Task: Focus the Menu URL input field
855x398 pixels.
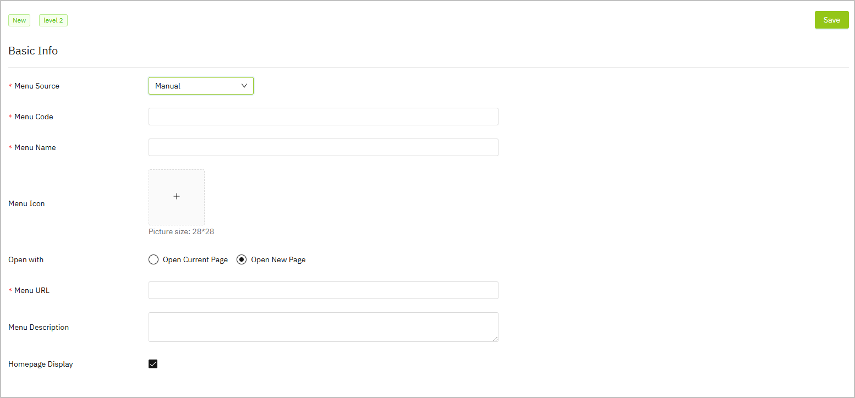Action: (323, 290)
